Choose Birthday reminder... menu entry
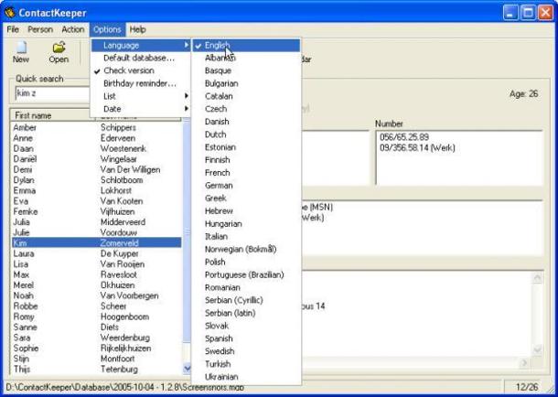The image size is (558, 397). (140, 83)
